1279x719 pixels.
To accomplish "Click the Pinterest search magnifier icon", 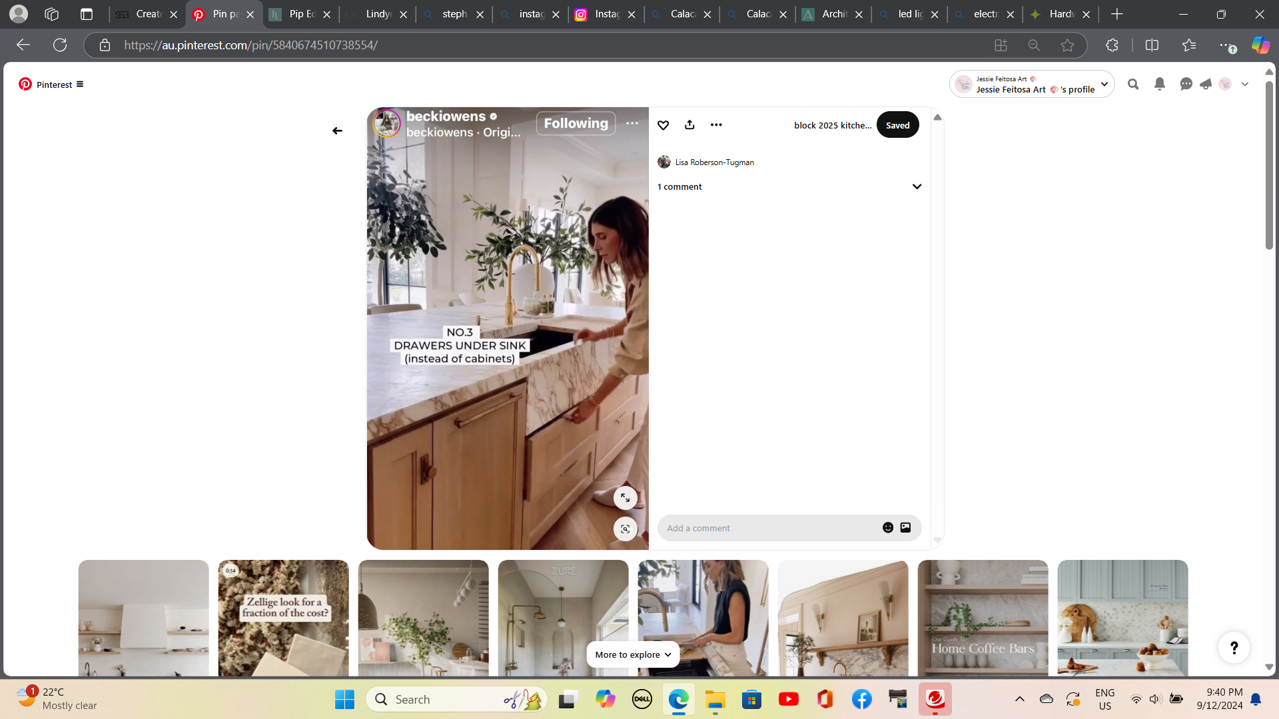I will [x=1133, y=84].
